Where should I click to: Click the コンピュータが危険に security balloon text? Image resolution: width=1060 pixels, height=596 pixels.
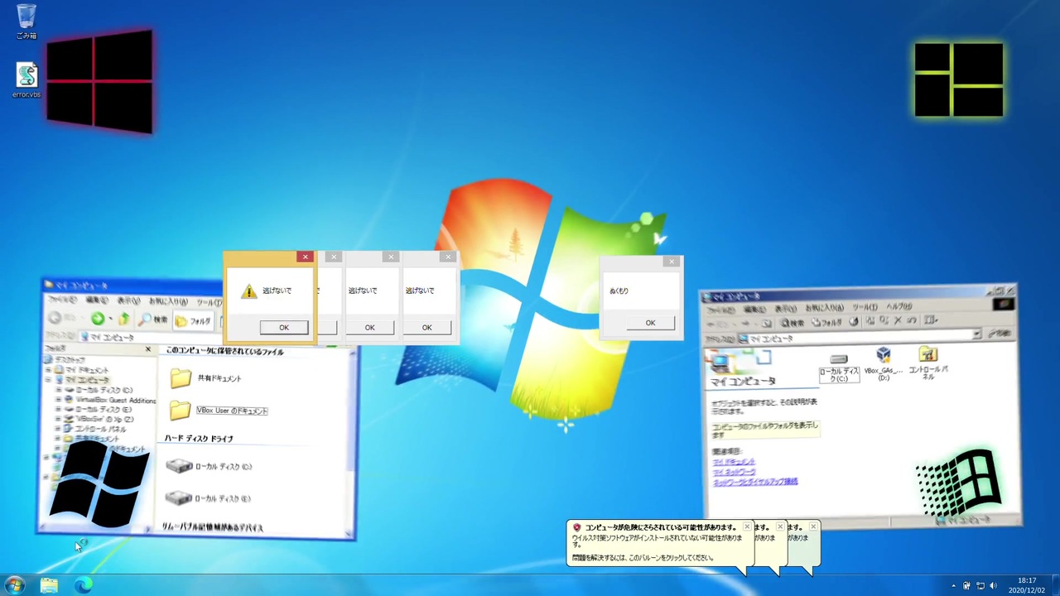660,527
